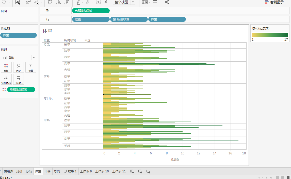Image resolution: width=291 pixels, height=179 pixels.
Task: Click the Duplicate Sheet toolbar icon
Action: pos(28,2)
